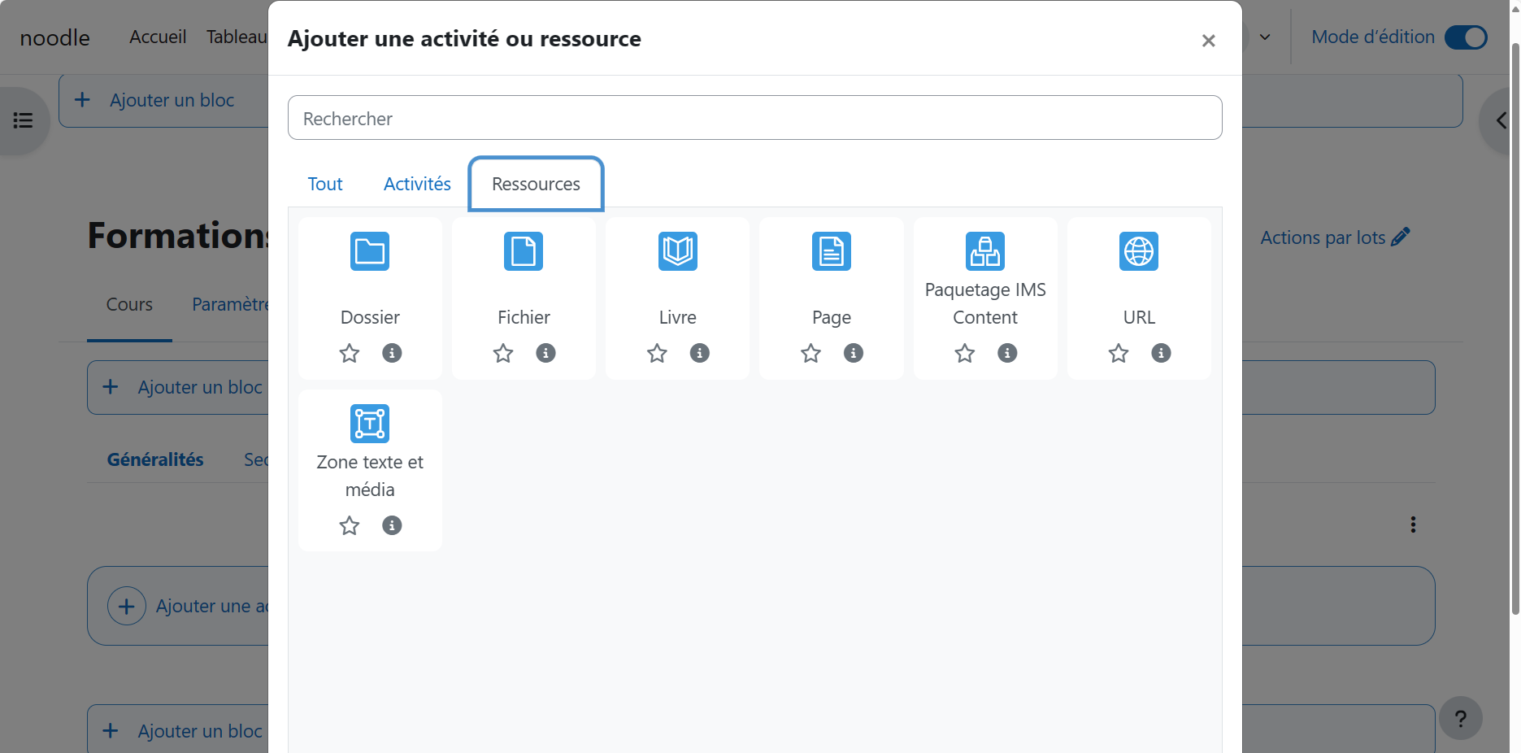Show info about Fichier
The width and height of the screenshot is (1521, 753).
point(545,353)
